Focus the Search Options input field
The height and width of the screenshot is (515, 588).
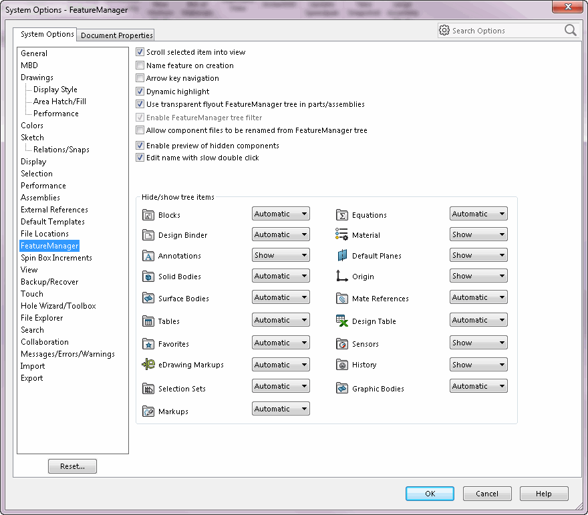click(508, 30)
